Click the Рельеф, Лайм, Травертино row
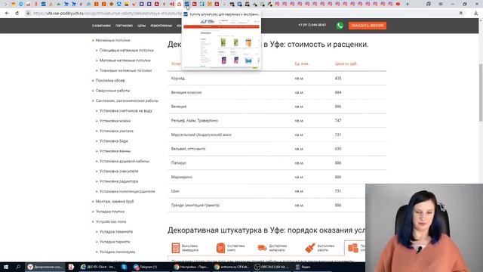The image size is (483, 272). pos(277,121)
